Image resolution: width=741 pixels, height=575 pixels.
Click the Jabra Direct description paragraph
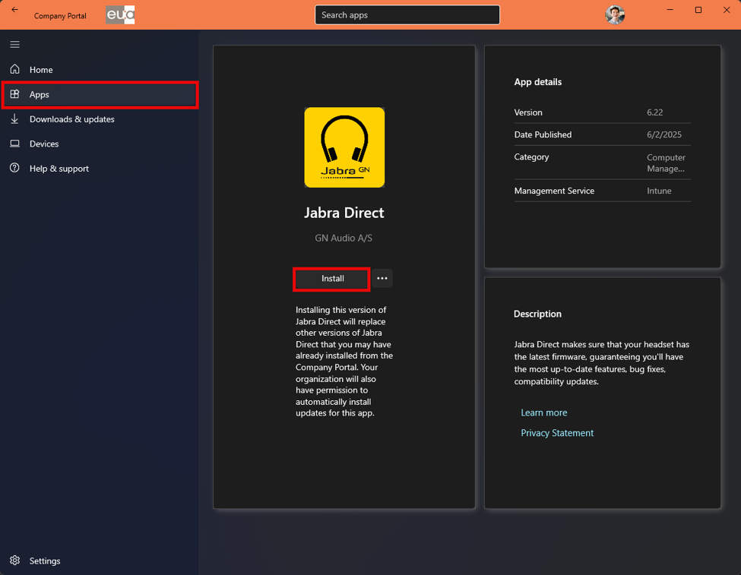click(x=602, y=363)
